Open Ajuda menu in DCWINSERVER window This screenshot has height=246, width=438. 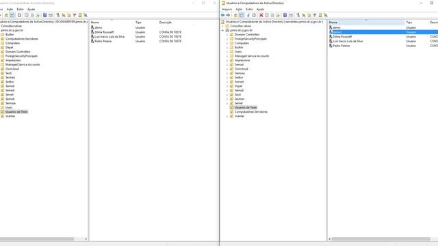(x=31, y=9)
